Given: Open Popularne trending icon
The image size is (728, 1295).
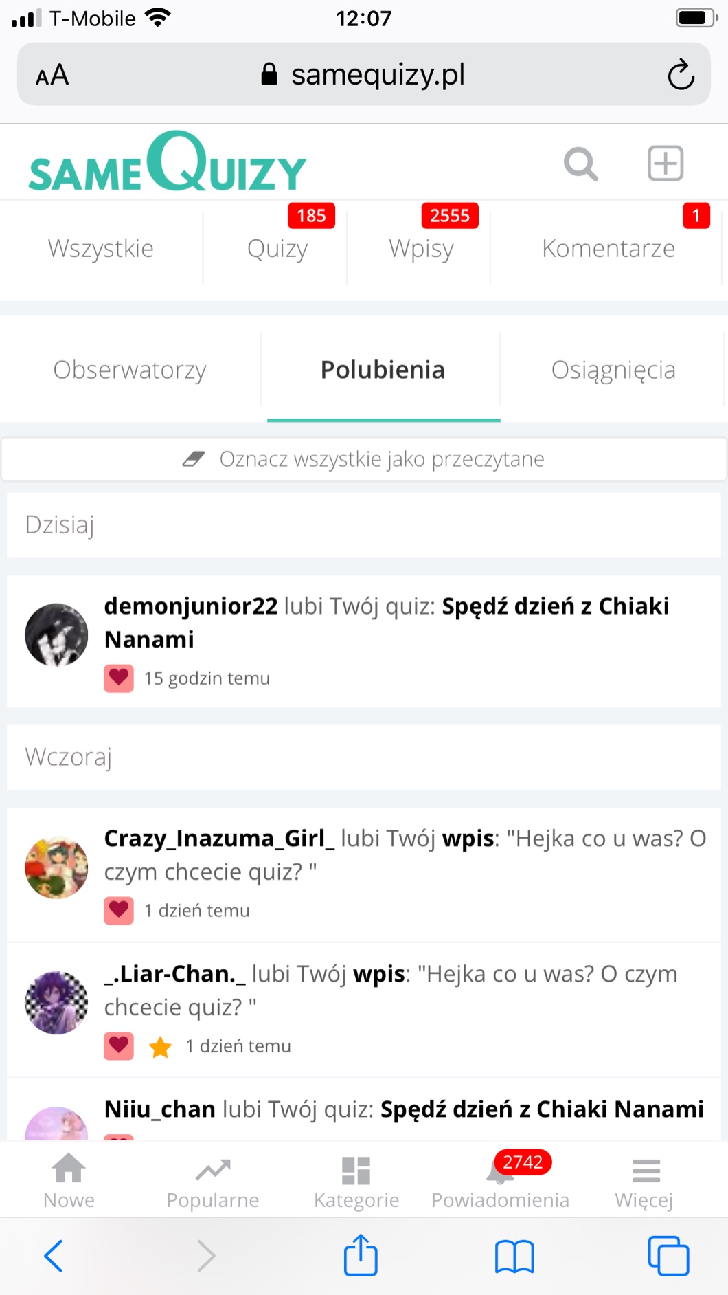Looking at the screenshot, I should 213,1181.
